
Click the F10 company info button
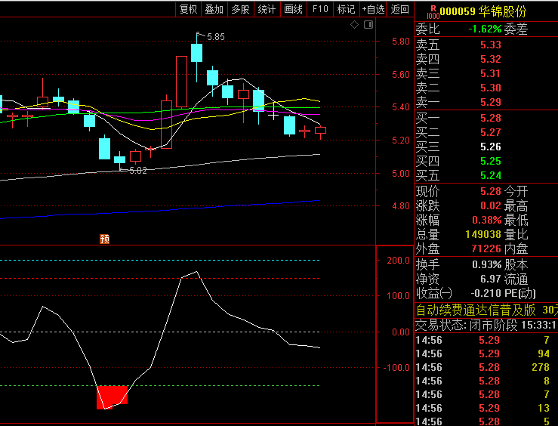[320, 9]
